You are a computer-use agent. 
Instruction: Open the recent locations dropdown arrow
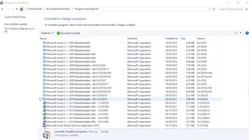click(13, 9)
